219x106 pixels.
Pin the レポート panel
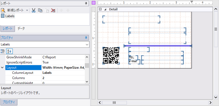tap(86, 4)
